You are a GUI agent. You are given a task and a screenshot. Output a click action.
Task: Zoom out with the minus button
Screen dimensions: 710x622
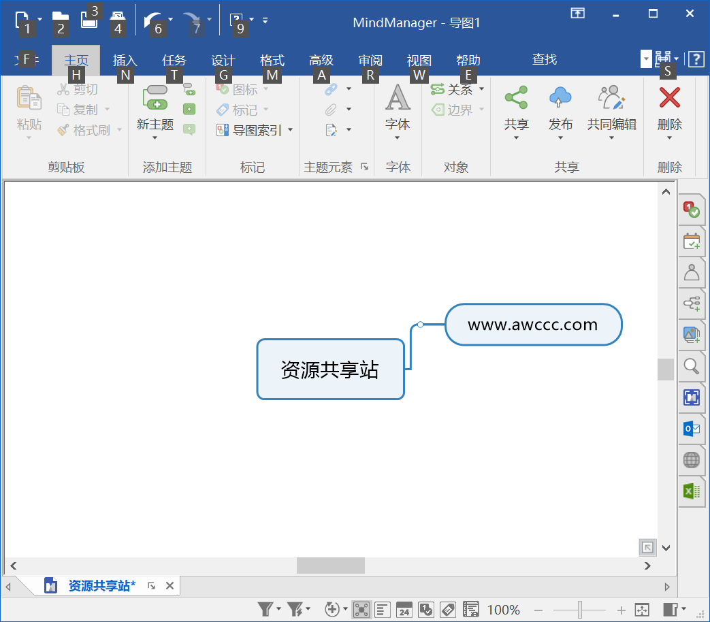tap(538, 610)
